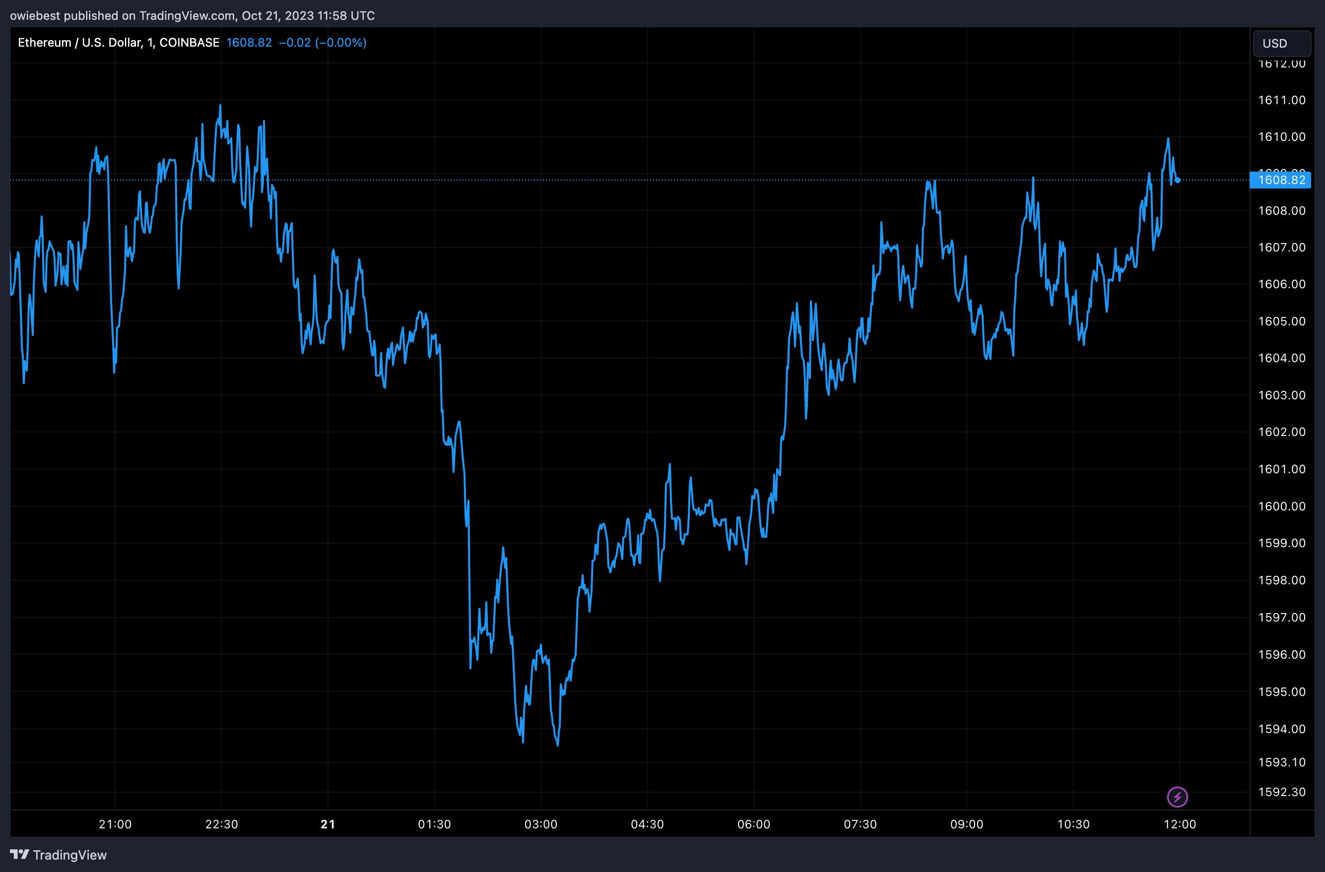This screenshot has width=1325, height=872.
Task: Click the 09:00 time axis label
Action: click(x=967, y=824)
